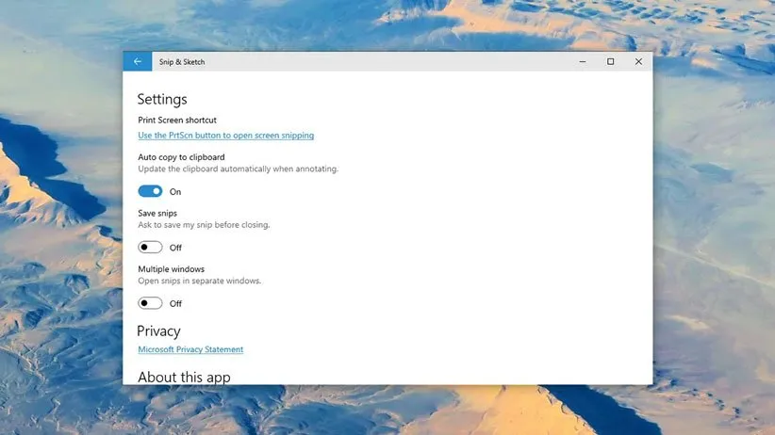Click the Multiple windows setting label
Image resolution: width=775 pixels, height=435 pixels.
click(x=171, y=269)
